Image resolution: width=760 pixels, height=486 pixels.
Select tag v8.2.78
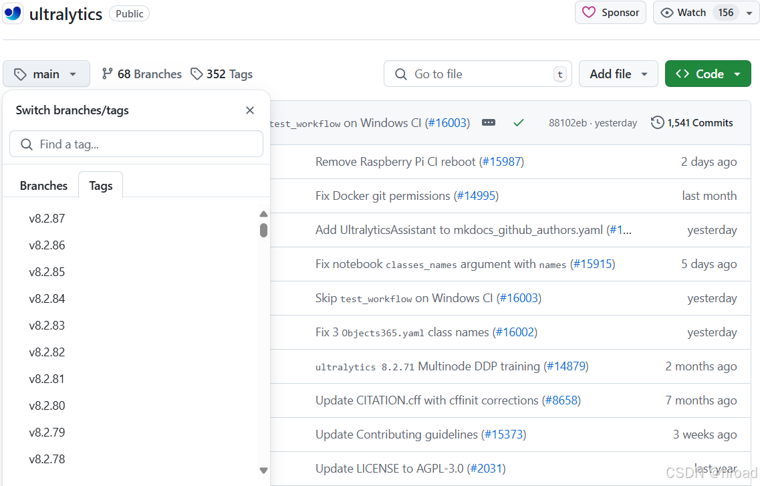click(x=47, y=459)
